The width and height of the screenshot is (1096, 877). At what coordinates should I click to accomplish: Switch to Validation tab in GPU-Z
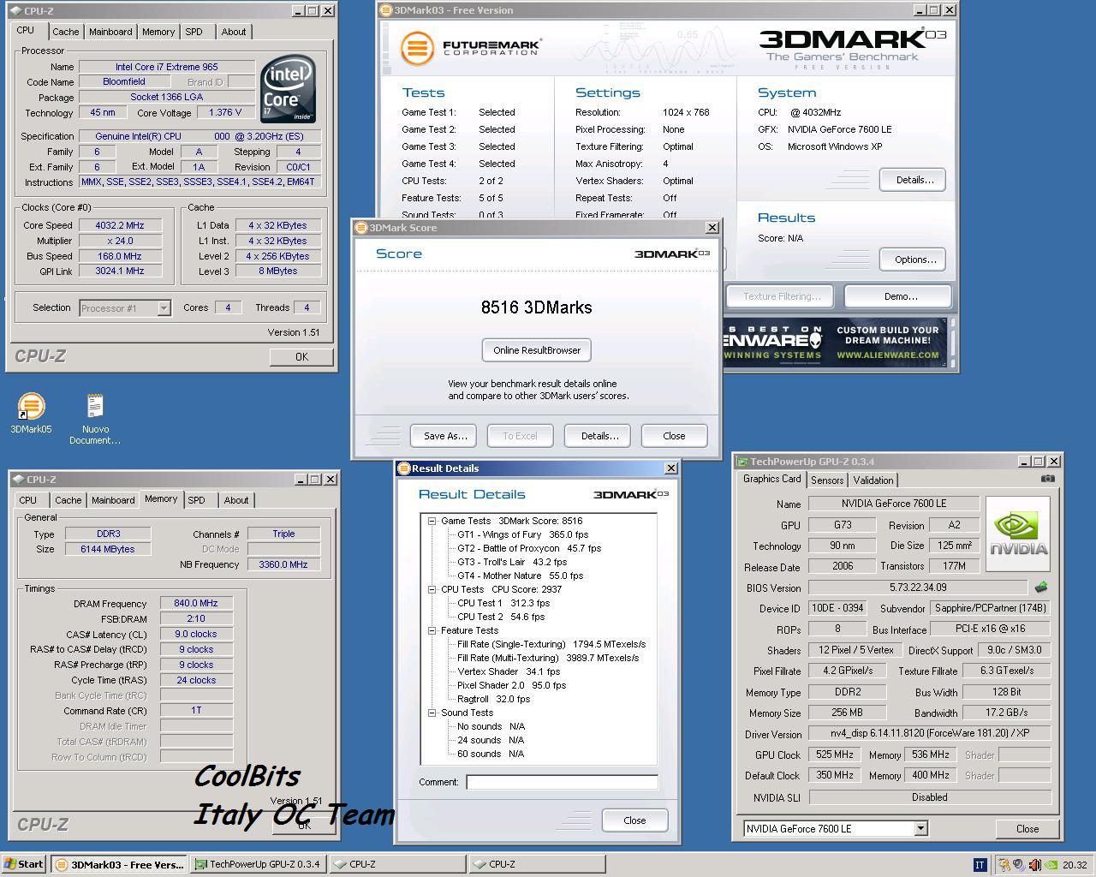click(873, 480)
